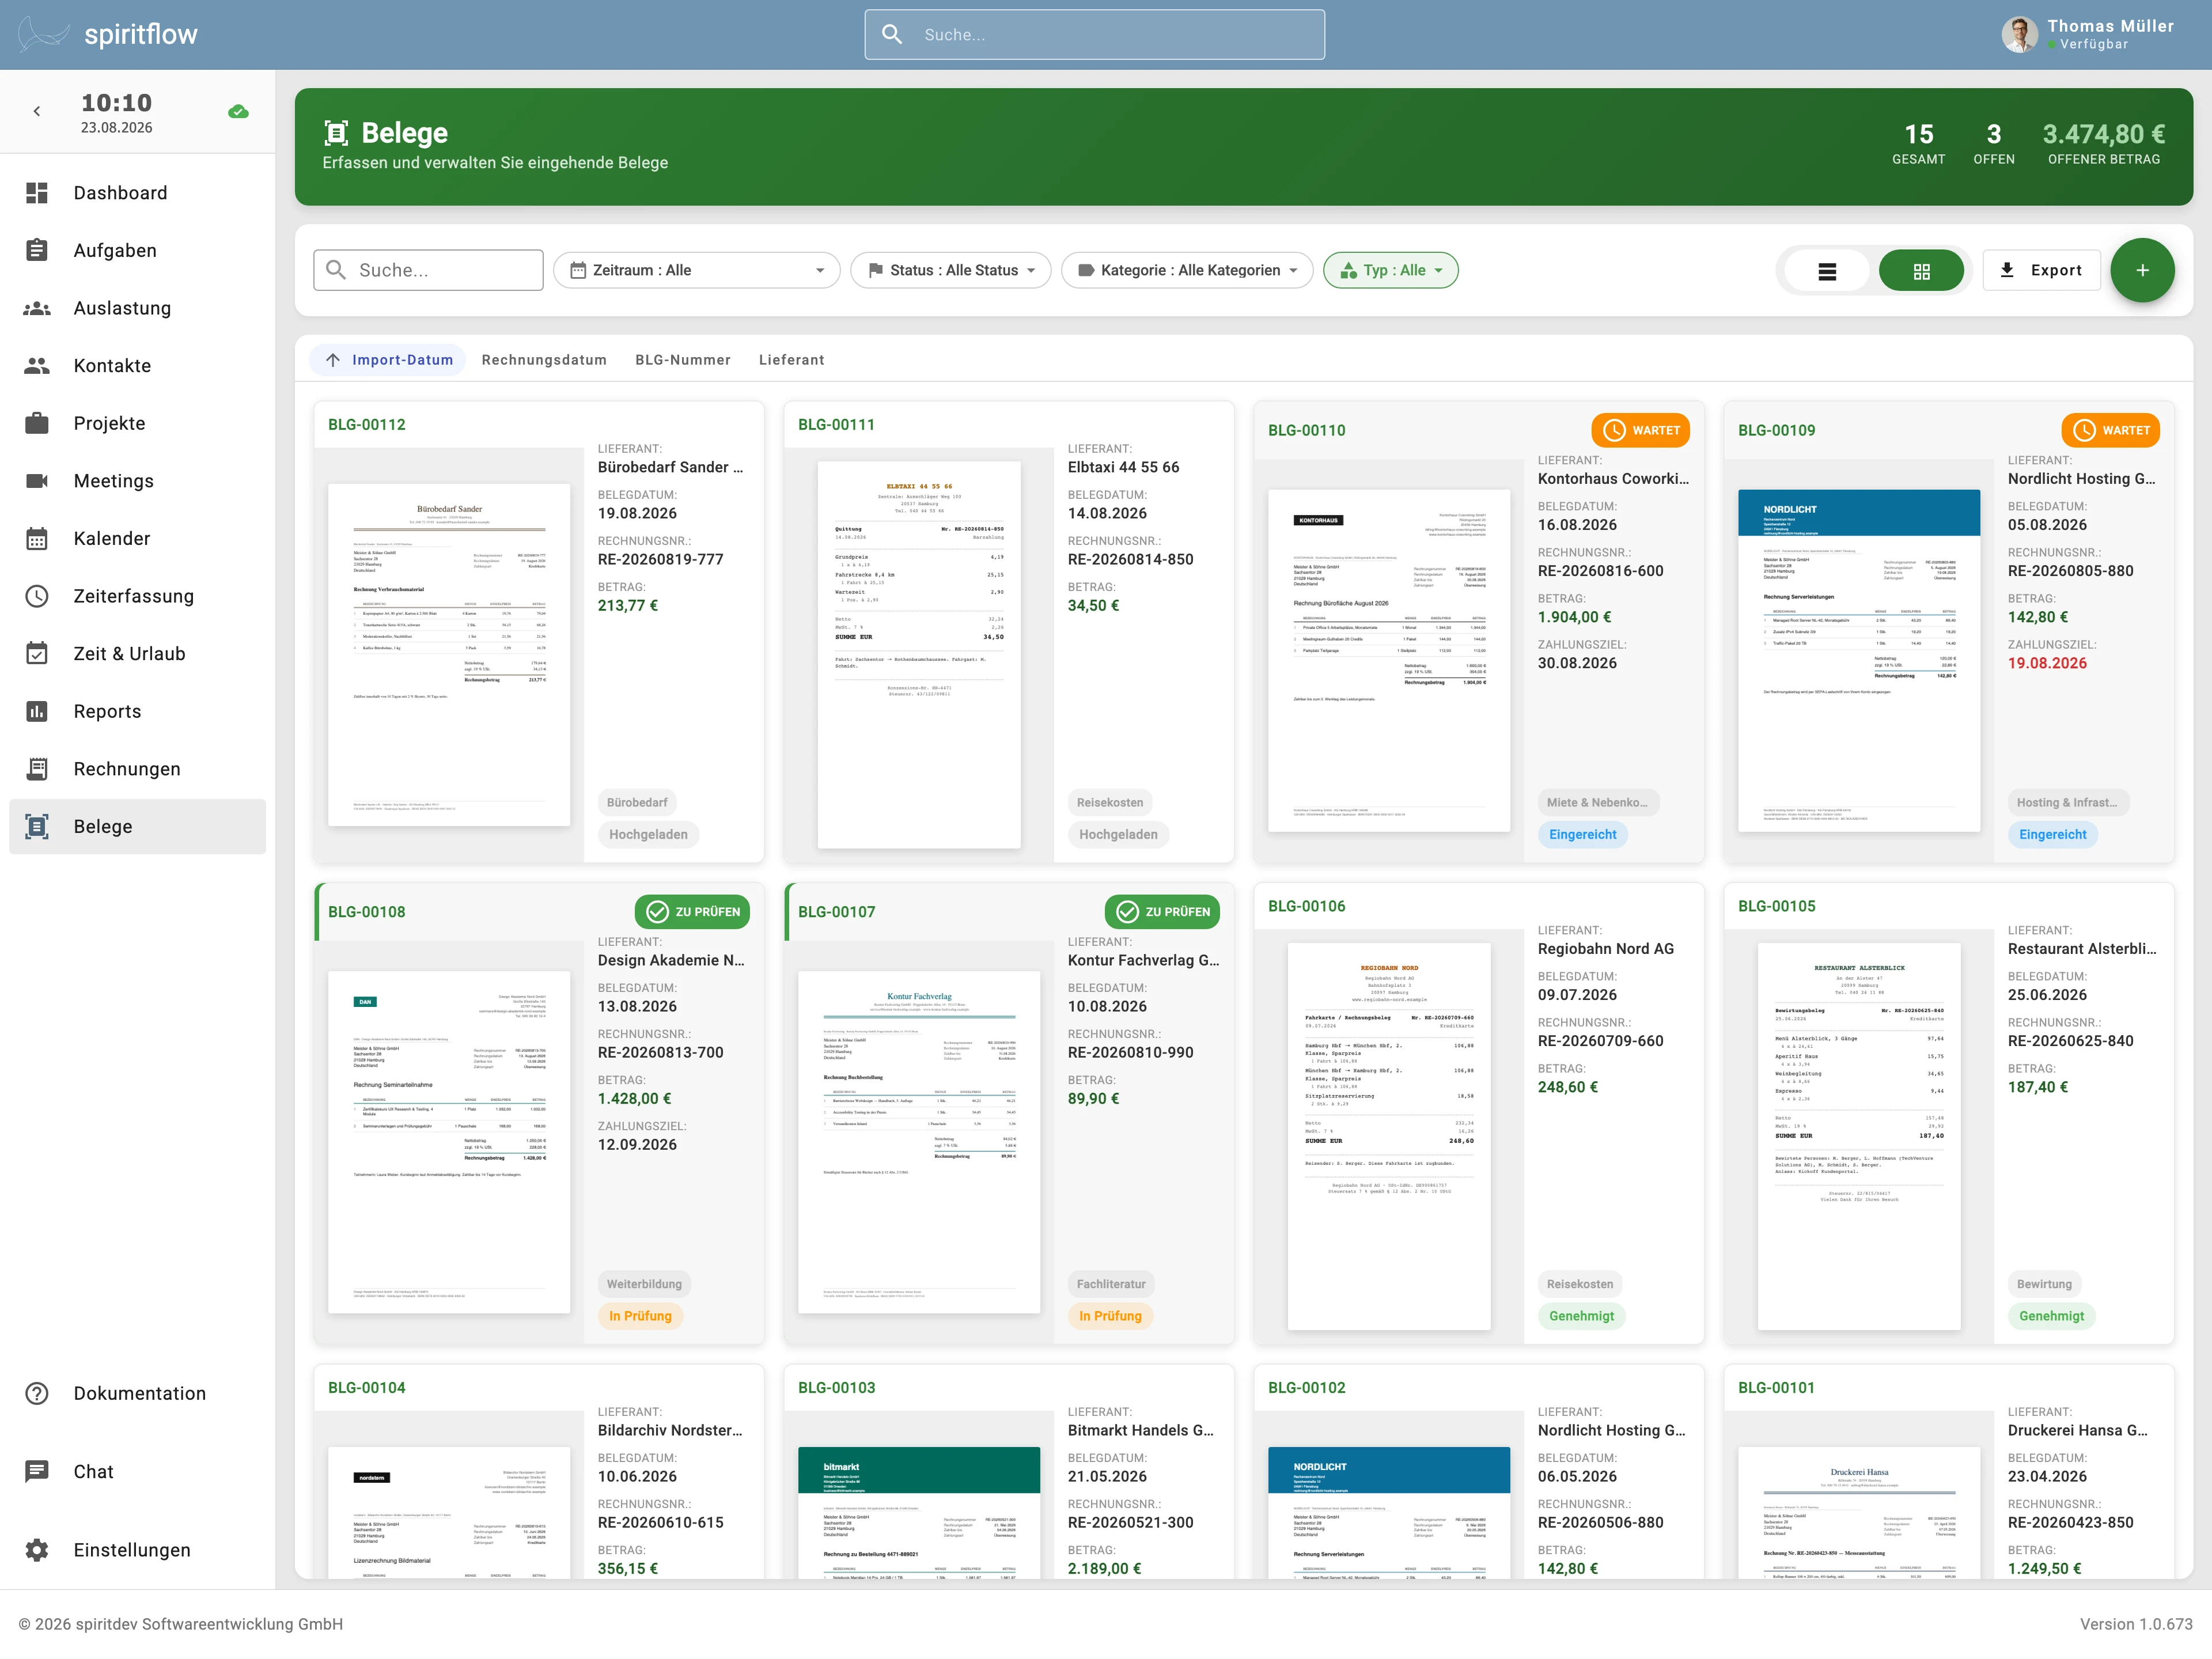This screenshot has height=1659, width=2212.
Task: Open the Dokumentation help icon
Action: coord(37,1394)
